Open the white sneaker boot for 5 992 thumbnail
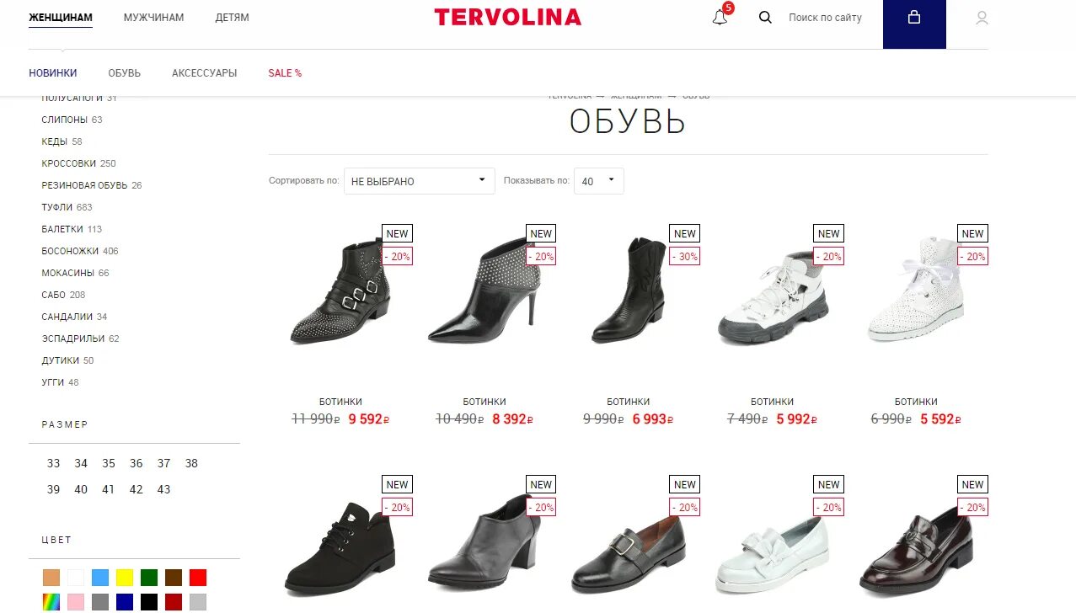The width and height of the screenshot is (1076, 613). click(773, 297)
